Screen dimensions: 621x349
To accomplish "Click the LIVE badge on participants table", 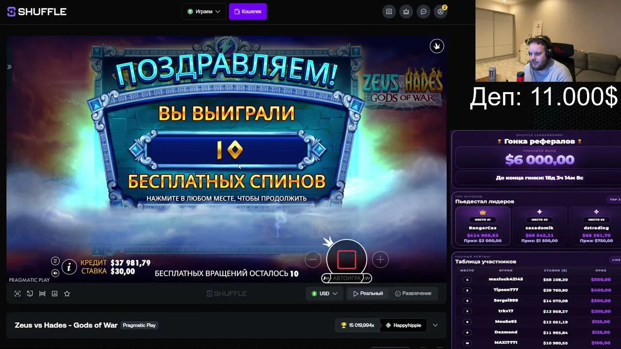I will (x=616, y=260).
